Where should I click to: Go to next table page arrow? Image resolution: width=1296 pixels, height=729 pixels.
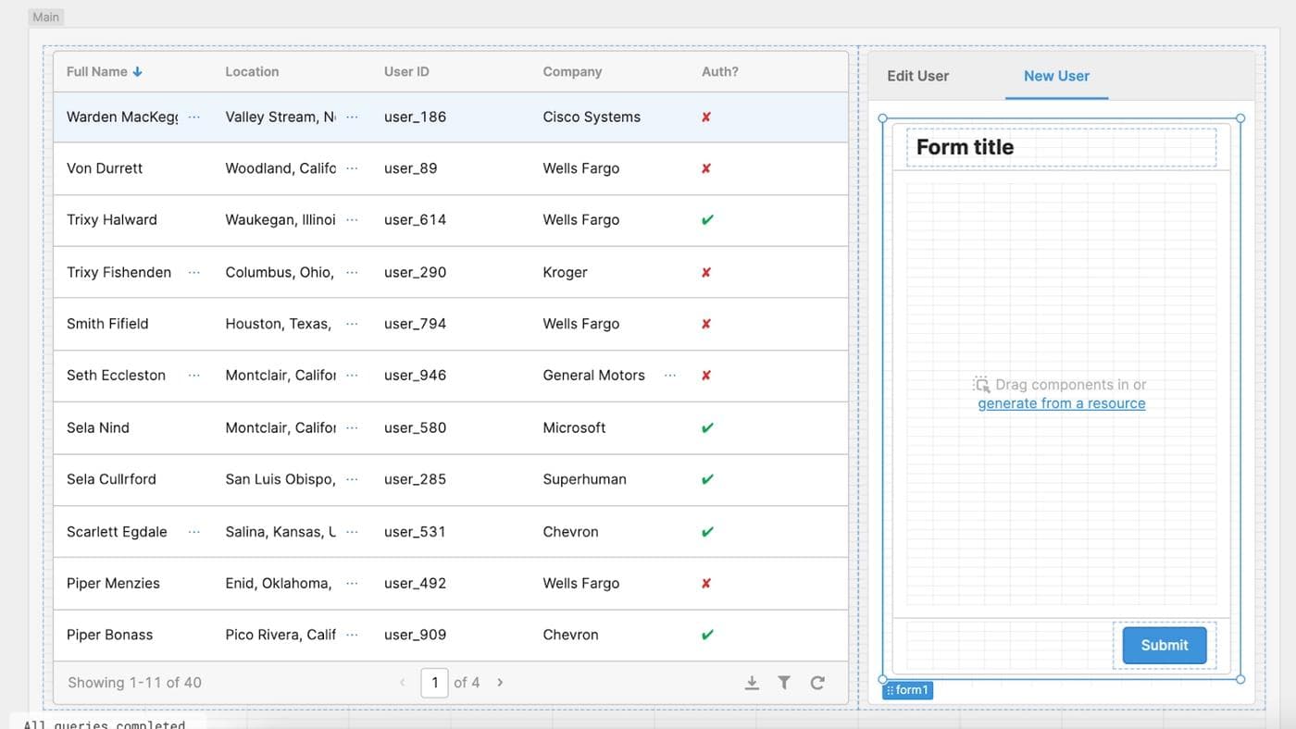(500, 683)
